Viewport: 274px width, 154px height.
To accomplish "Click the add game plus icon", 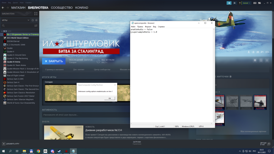I will click(4, 144).
